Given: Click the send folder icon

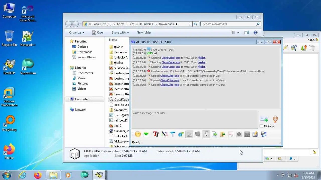Looking at the screenshot, I should point(222,134).
